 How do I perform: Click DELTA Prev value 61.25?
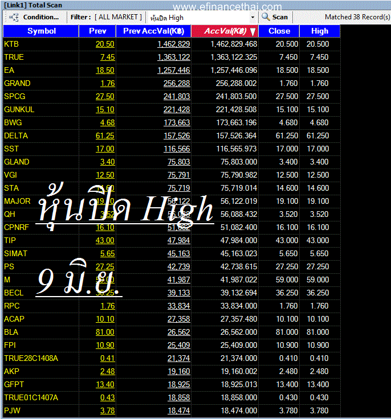pos(105,135)
